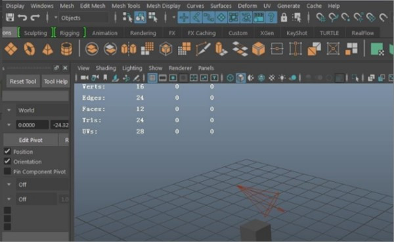This screenshot has height=242, width=394.
Task: Switch to the Rigging shelf tab
Action: pyautogui.click(x=70, y=33)
